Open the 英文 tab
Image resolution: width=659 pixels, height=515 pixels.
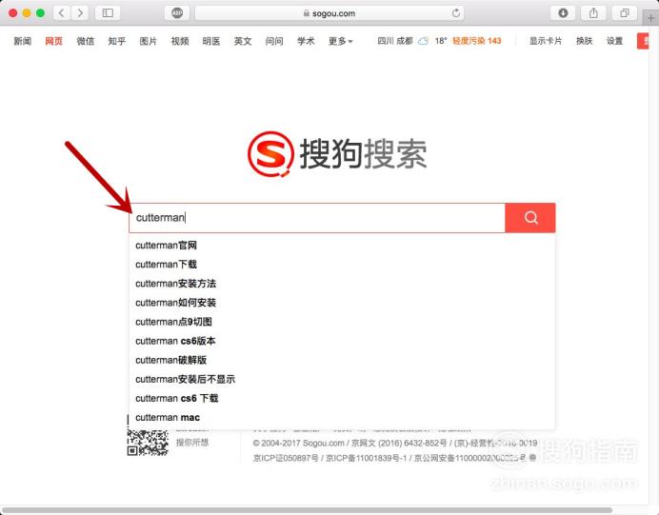tap(243, 41)
